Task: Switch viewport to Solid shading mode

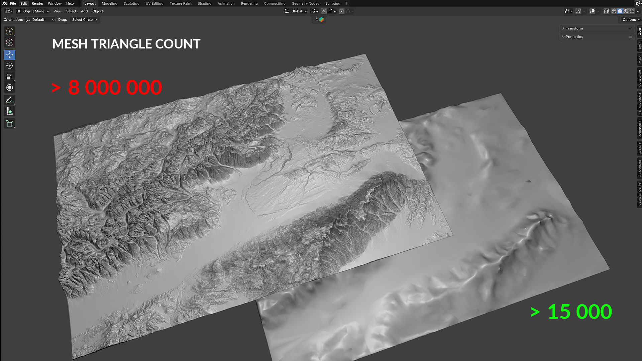Action: pyautogui.click(x=620, y=11)
